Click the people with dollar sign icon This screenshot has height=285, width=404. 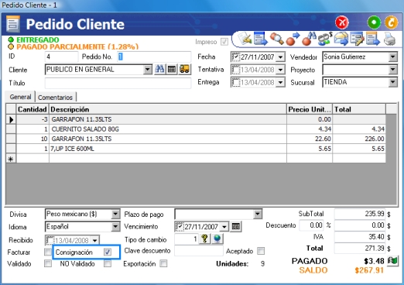(325, 39)
